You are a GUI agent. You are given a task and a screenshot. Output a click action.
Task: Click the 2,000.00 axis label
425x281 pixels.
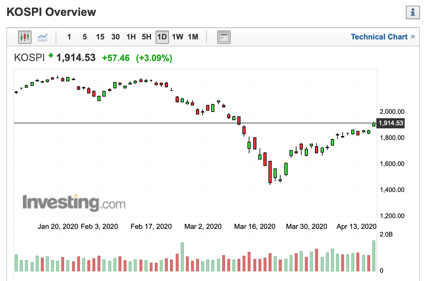392,112
